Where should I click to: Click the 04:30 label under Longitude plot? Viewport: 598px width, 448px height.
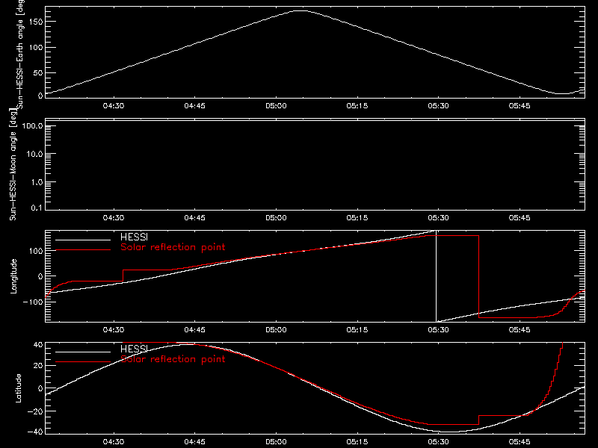114,330
